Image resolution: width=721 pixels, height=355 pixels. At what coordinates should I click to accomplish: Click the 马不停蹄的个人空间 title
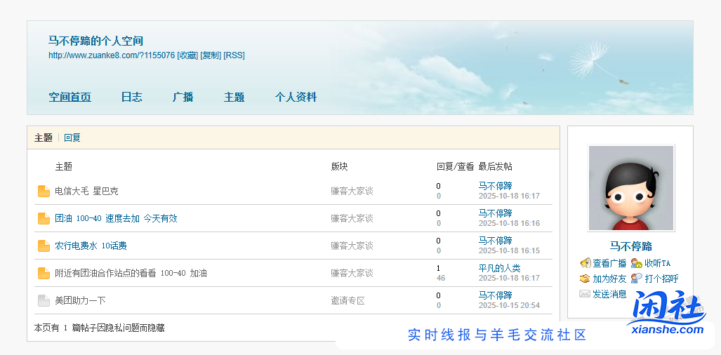pyautogui.click(x=95, y=41)
